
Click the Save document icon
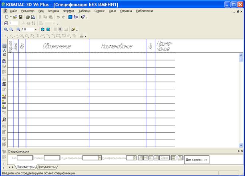click(20, 17)
